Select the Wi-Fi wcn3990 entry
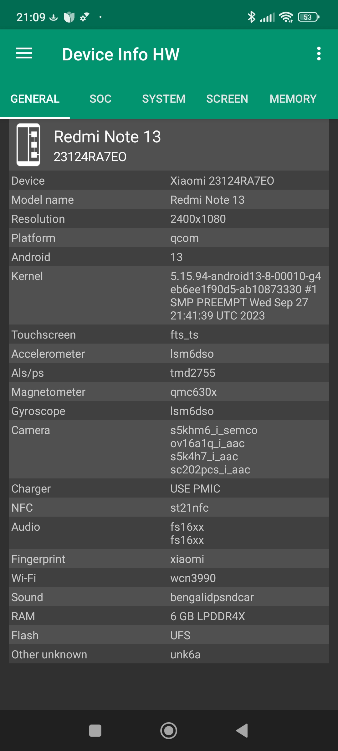Viewport: 338px width, 751px height. coord(169,578)
